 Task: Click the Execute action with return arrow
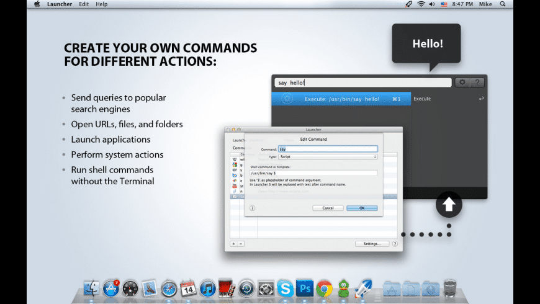point(449,99)
